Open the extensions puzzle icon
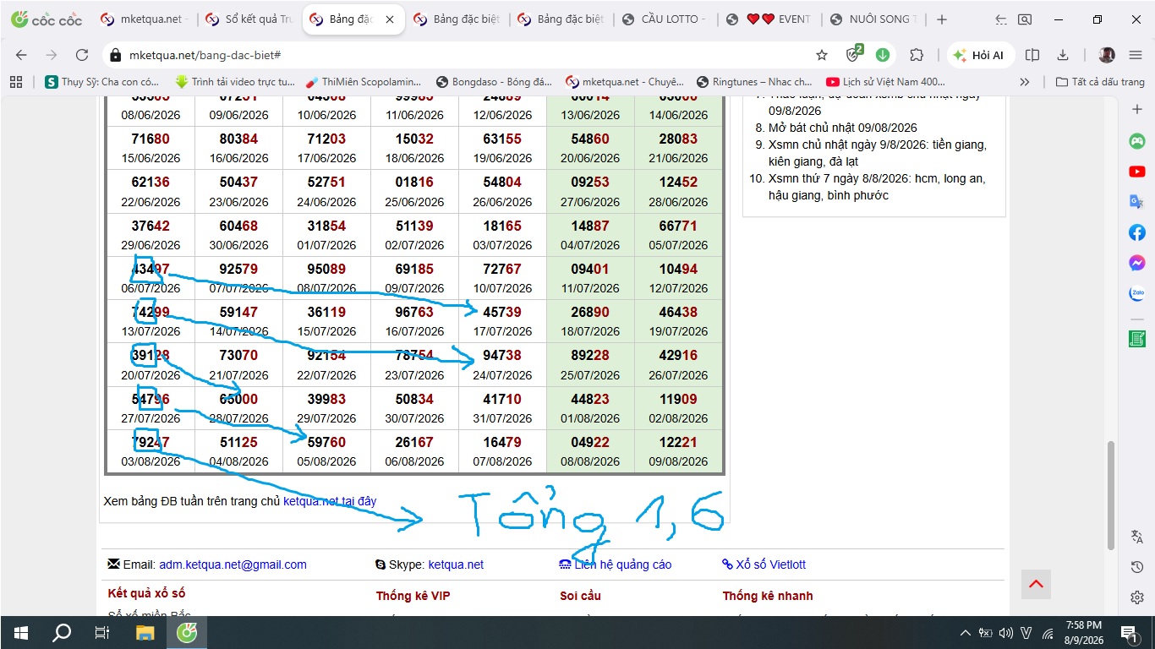The image size is (1155, 649). pyautogui.click(x=917, y=55)
